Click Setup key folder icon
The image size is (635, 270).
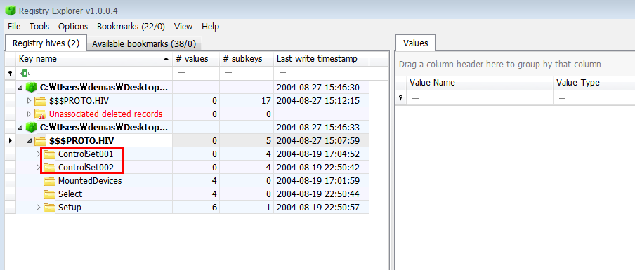click(49, 208)
